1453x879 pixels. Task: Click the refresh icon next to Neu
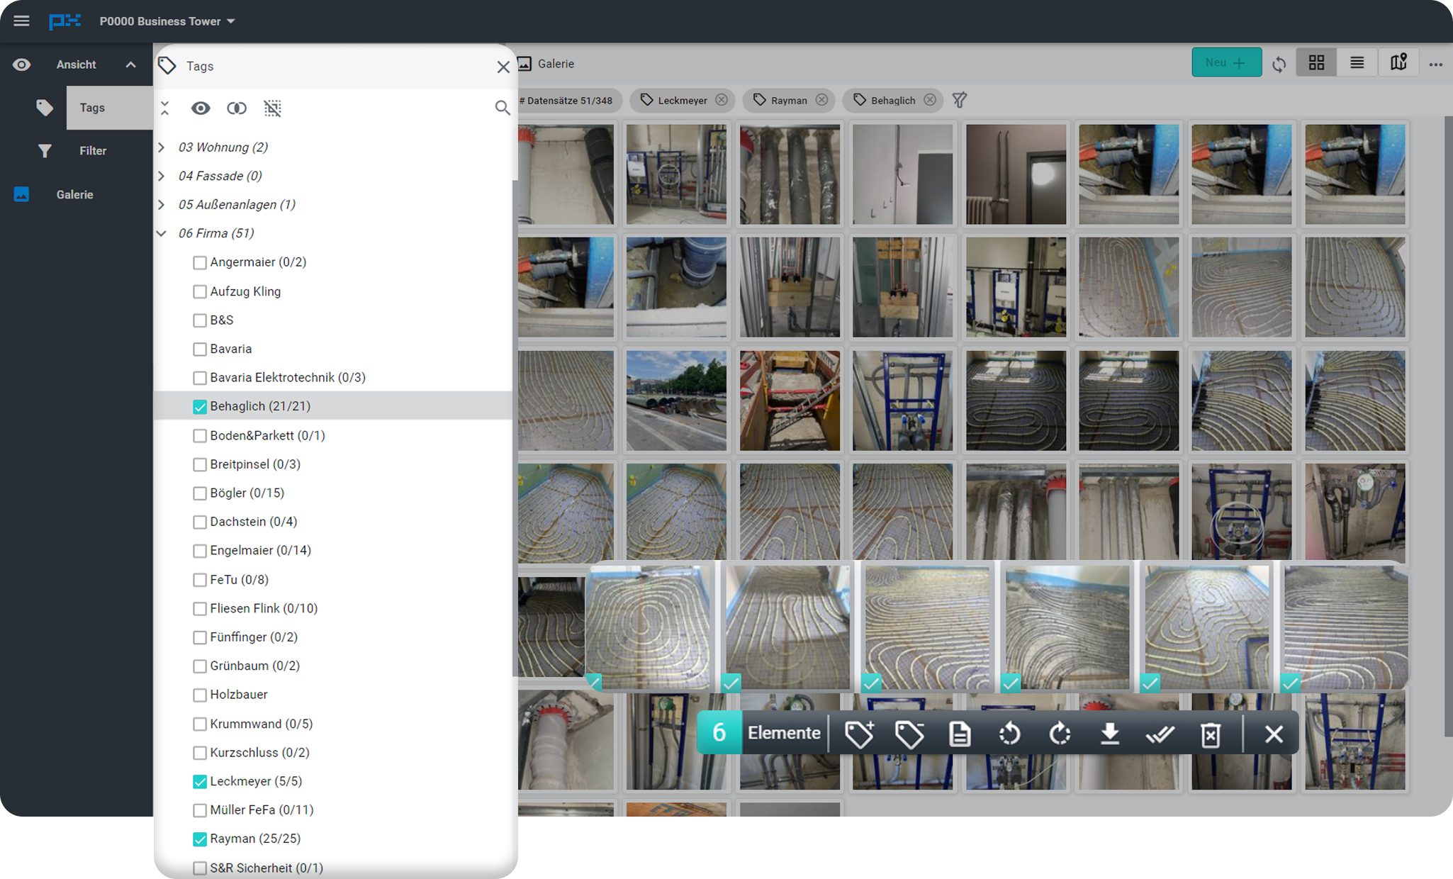(1279, 65)
